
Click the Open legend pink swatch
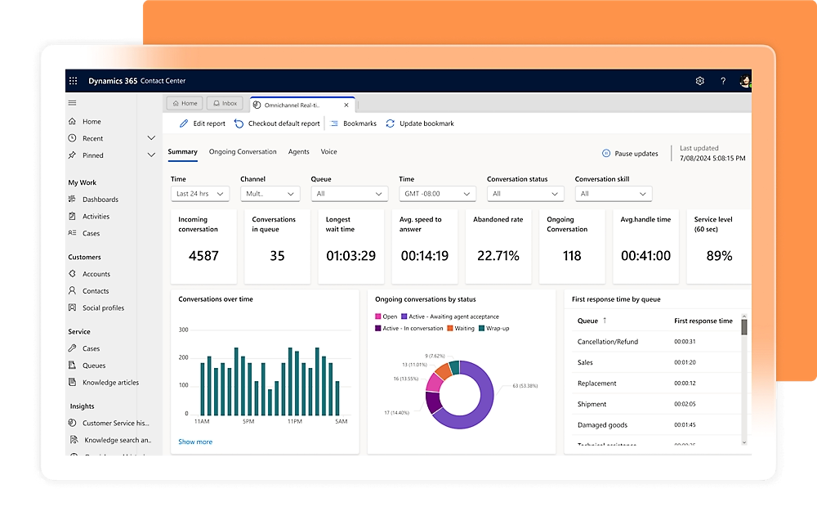click(378, 316)
